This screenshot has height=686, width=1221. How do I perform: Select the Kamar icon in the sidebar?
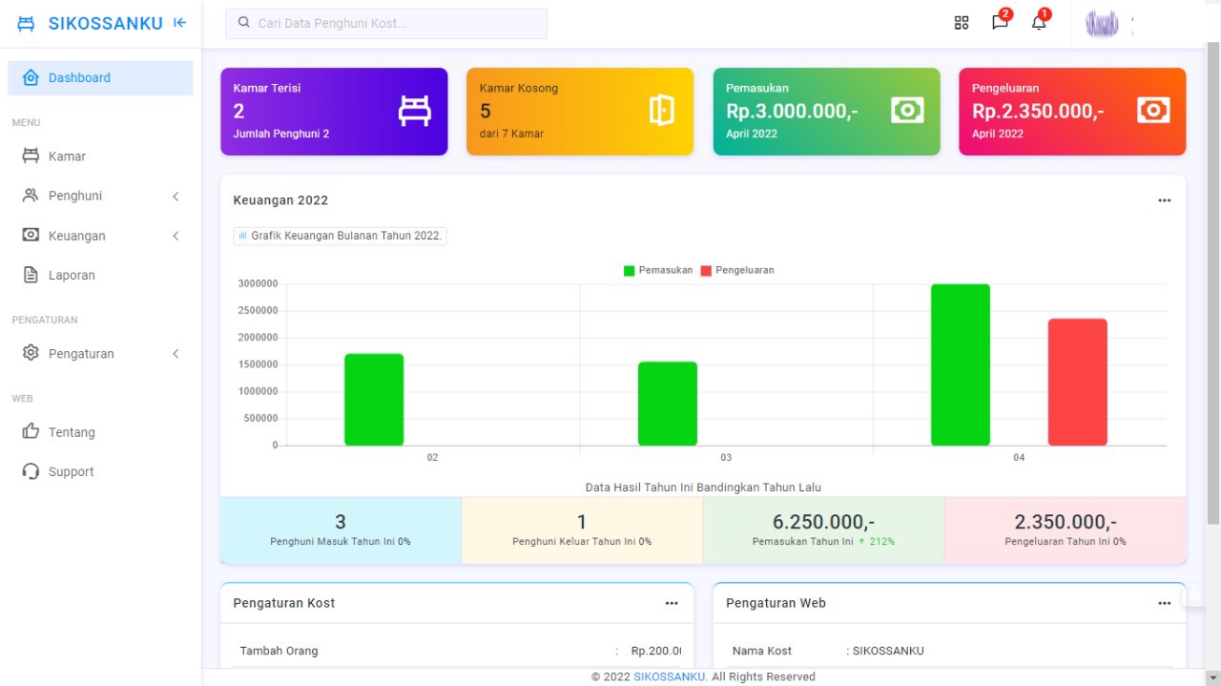coord(31,156)
